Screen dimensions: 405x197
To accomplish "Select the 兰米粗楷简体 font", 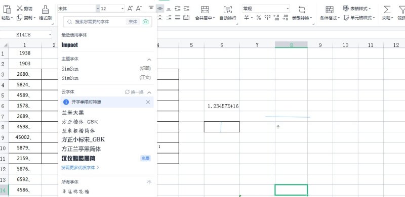I will pos(78,131).
